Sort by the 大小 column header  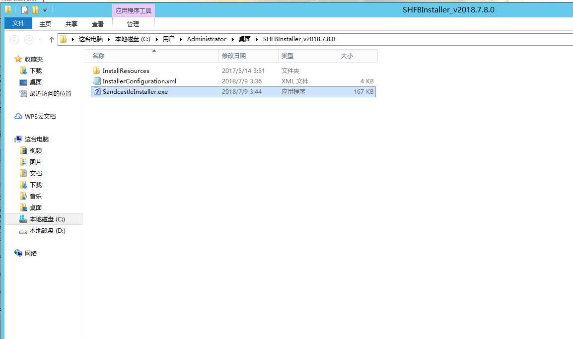pos(358,56)
